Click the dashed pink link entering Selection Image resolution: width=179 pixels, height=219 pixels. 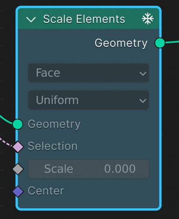(x=6, y=142)
